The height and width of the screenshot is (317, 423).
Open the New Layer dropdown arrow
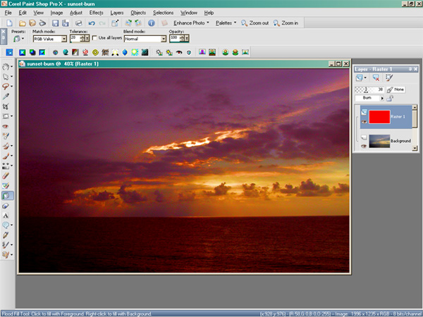pos(365,78)
